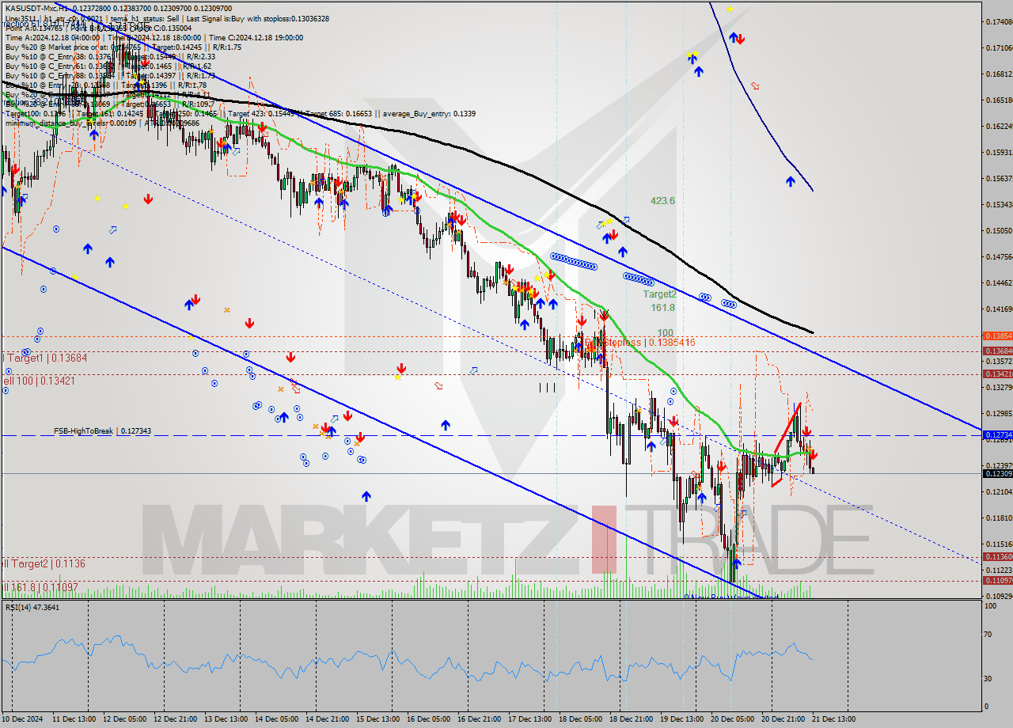1013x728 pixels.
Task: Click the Target 685: 0.16653 text
Action: coord(339,113)
